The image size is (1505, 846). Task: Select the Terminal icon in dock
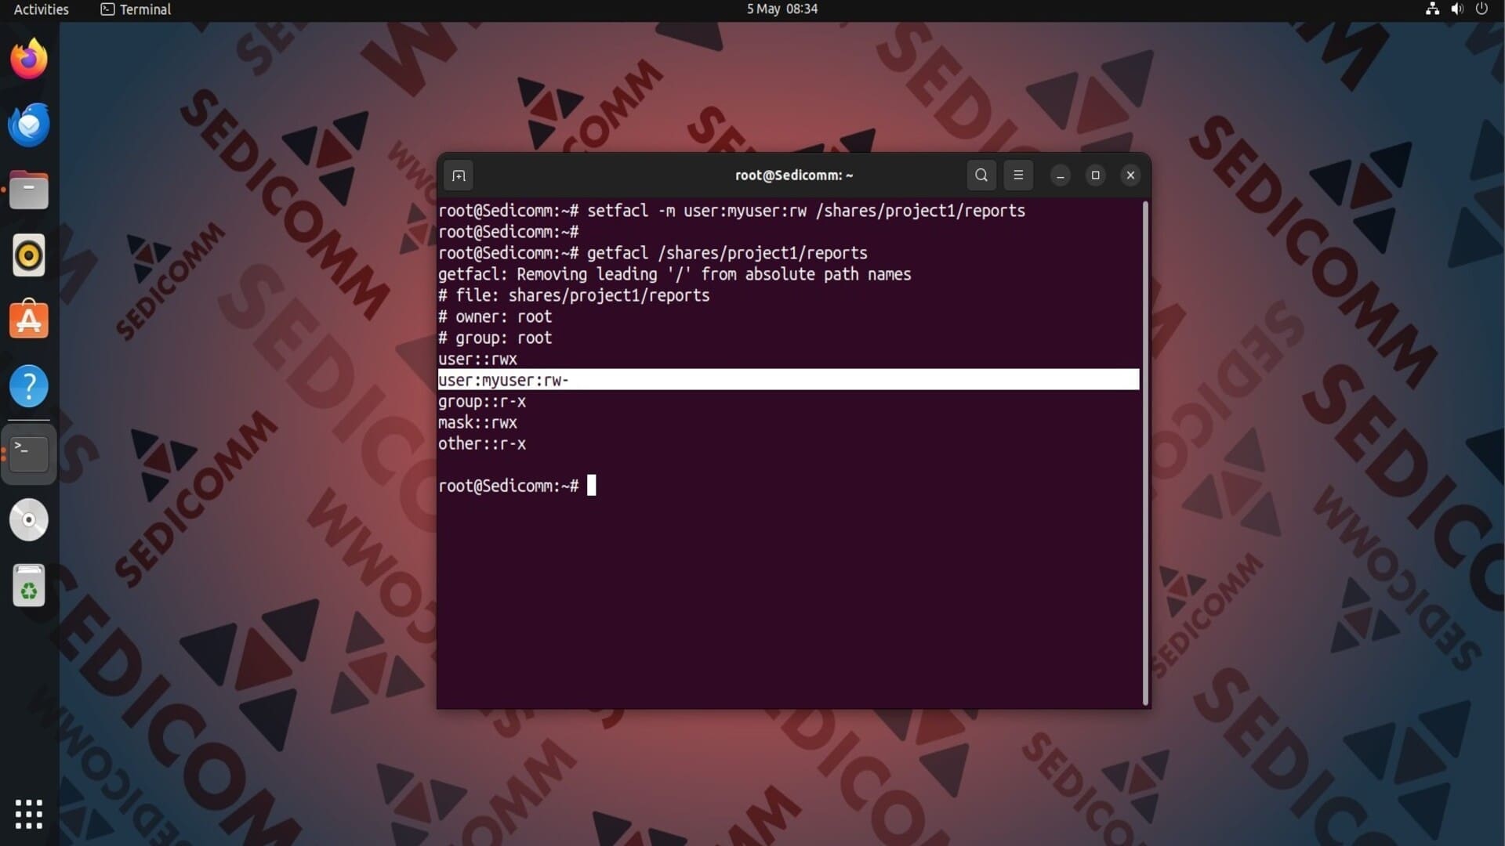(29, 454)
